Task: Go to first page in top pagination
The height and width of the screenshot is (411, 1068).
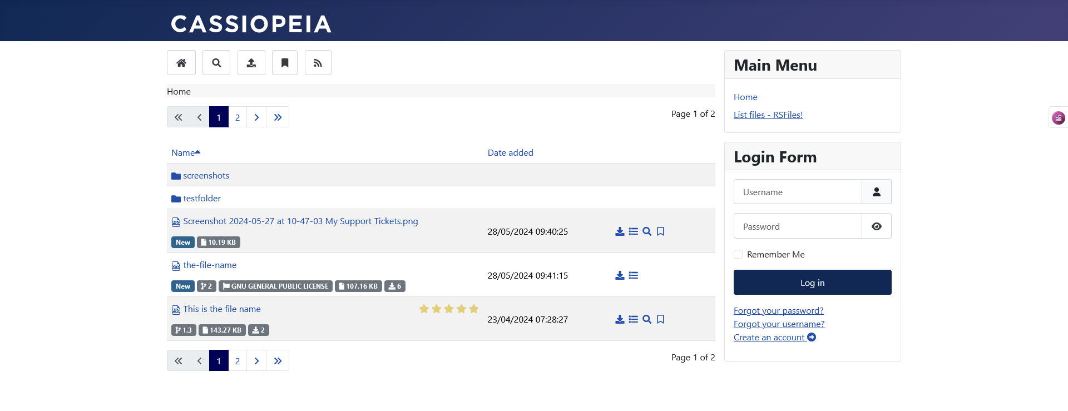Action: pos(178,117)
